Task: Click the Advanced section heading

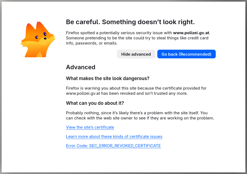Action: pos(80,67)
